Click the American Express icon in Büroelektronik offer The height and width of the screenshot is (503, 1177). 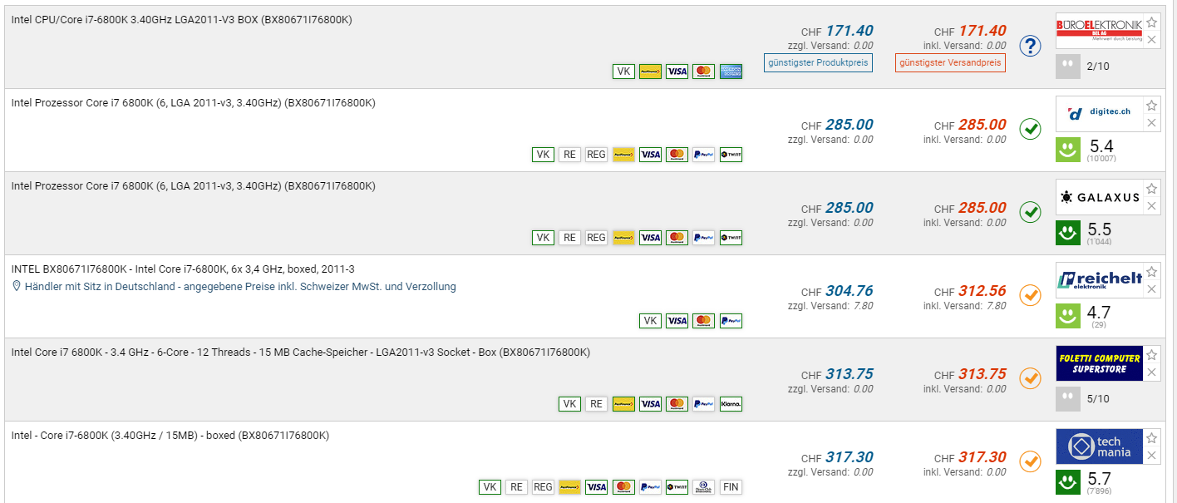point(731,72)
